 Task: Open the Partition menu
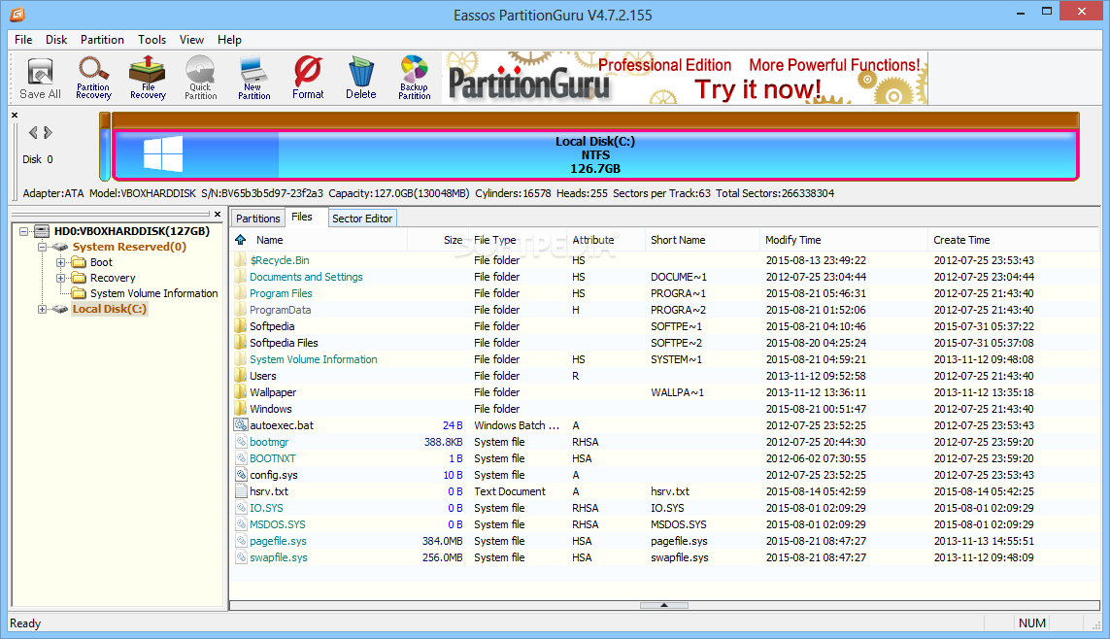[102, 40]
